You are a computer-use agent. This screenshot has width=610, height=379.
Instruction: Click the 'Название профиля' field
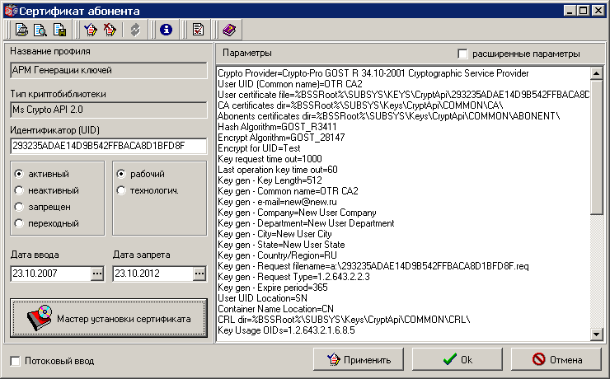pyautogui.click(x=109, y=70)
